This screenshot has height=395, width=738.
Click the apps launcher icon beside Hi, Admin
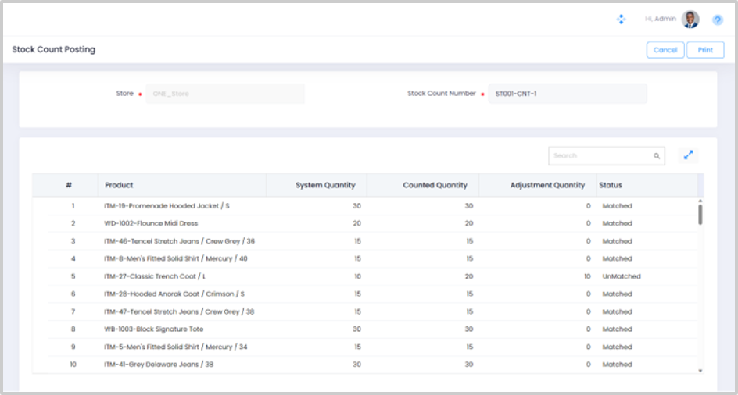click(x=621, y=19)
